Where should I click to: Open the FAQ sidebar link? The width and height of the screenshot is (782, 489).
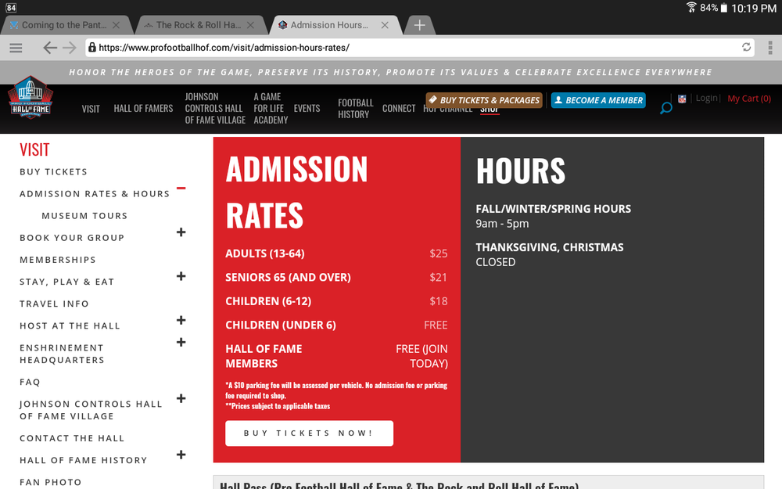pyautogui.click(x=30, y=383)
